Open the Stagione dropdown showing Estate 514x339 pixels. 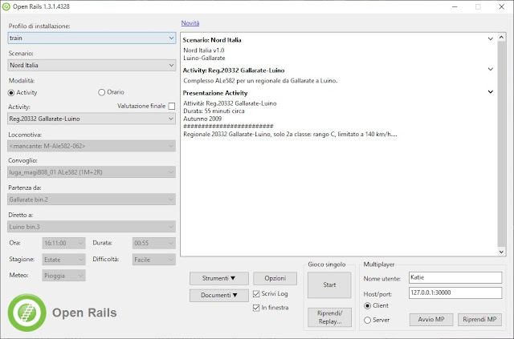63,260
